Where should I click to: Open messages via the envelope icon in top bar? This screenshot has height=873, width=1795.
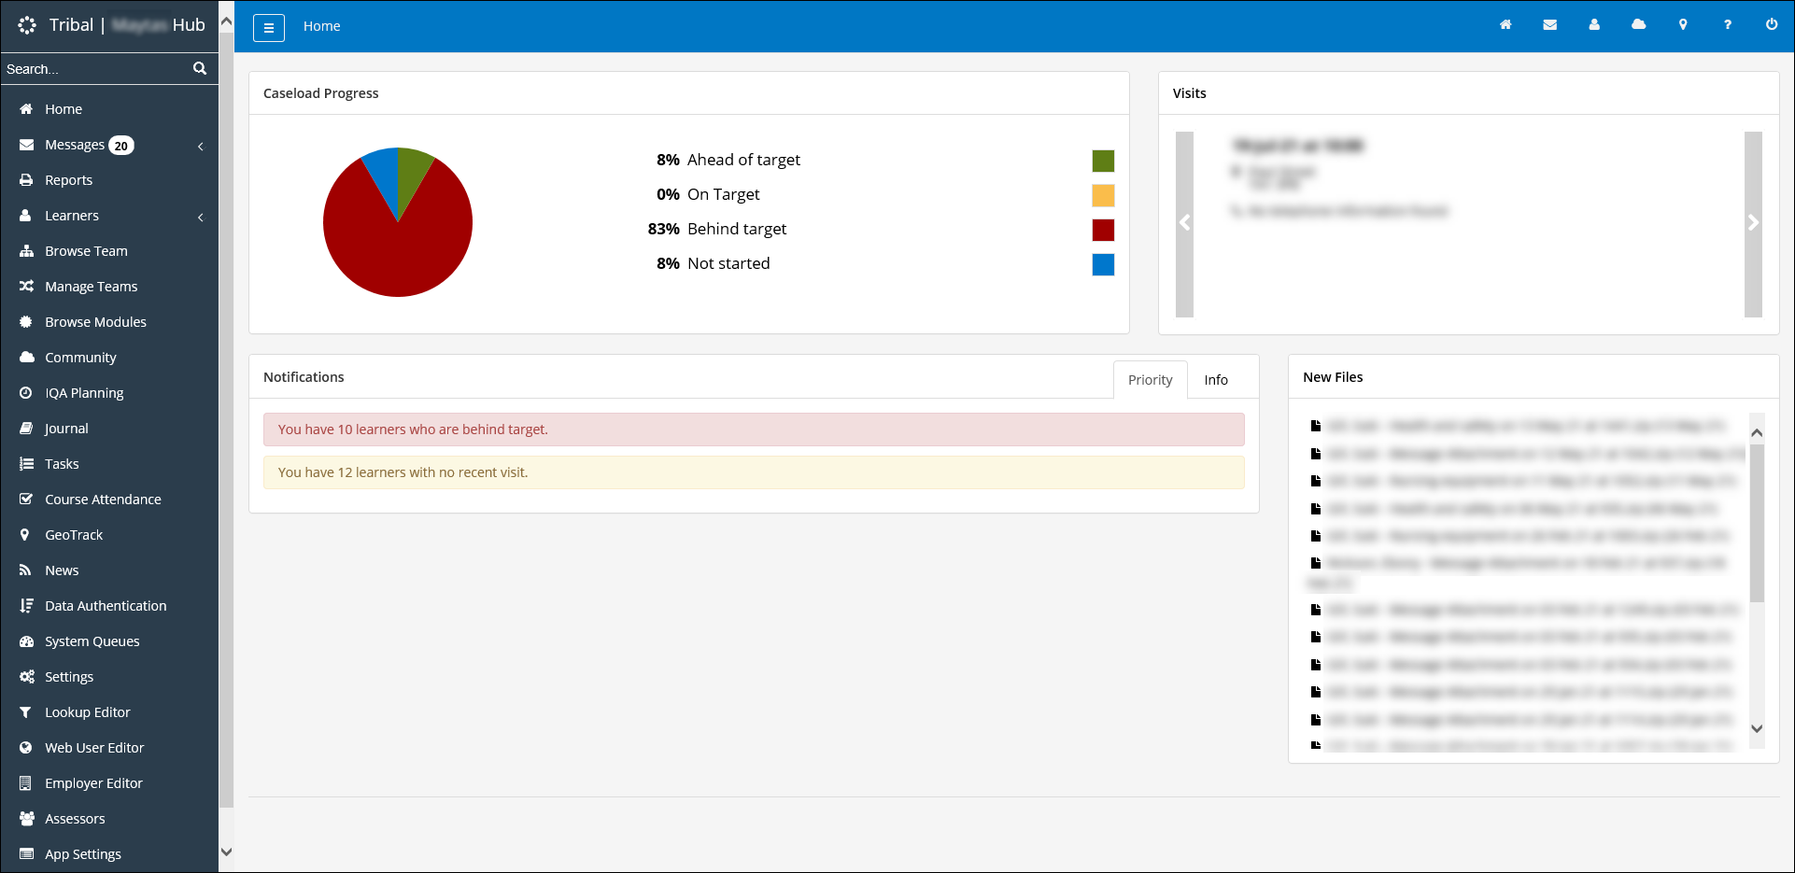pos(1550,24)
